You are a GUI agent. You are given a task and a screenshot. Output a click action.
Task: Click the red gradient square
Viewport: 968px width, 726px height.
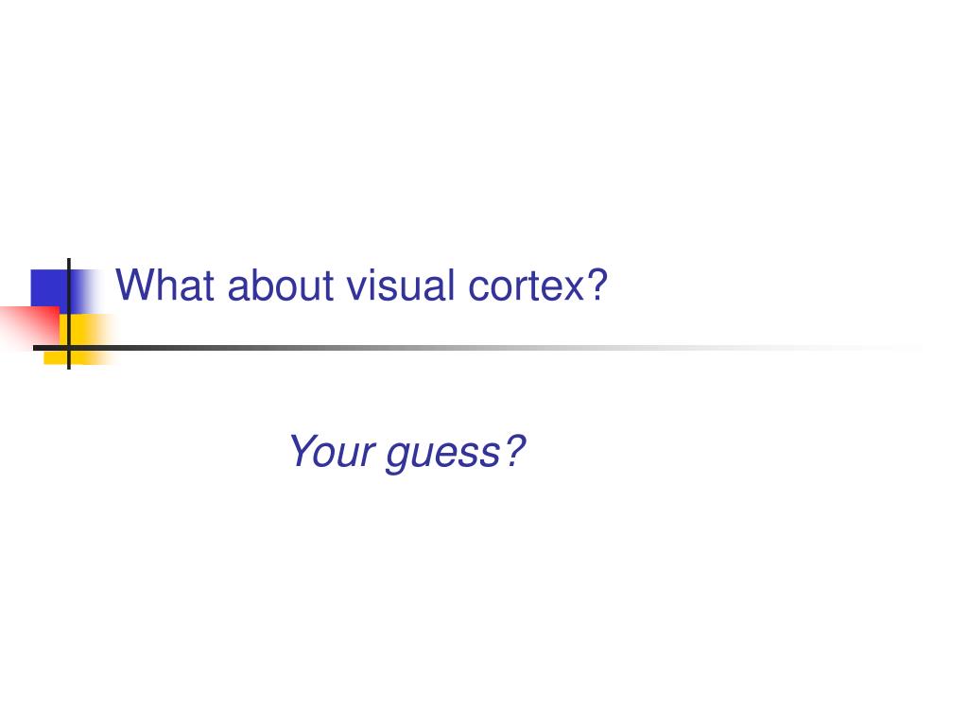29,326
